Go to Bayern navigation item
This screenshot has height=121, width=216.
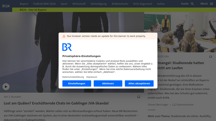[x=24, y=4]
